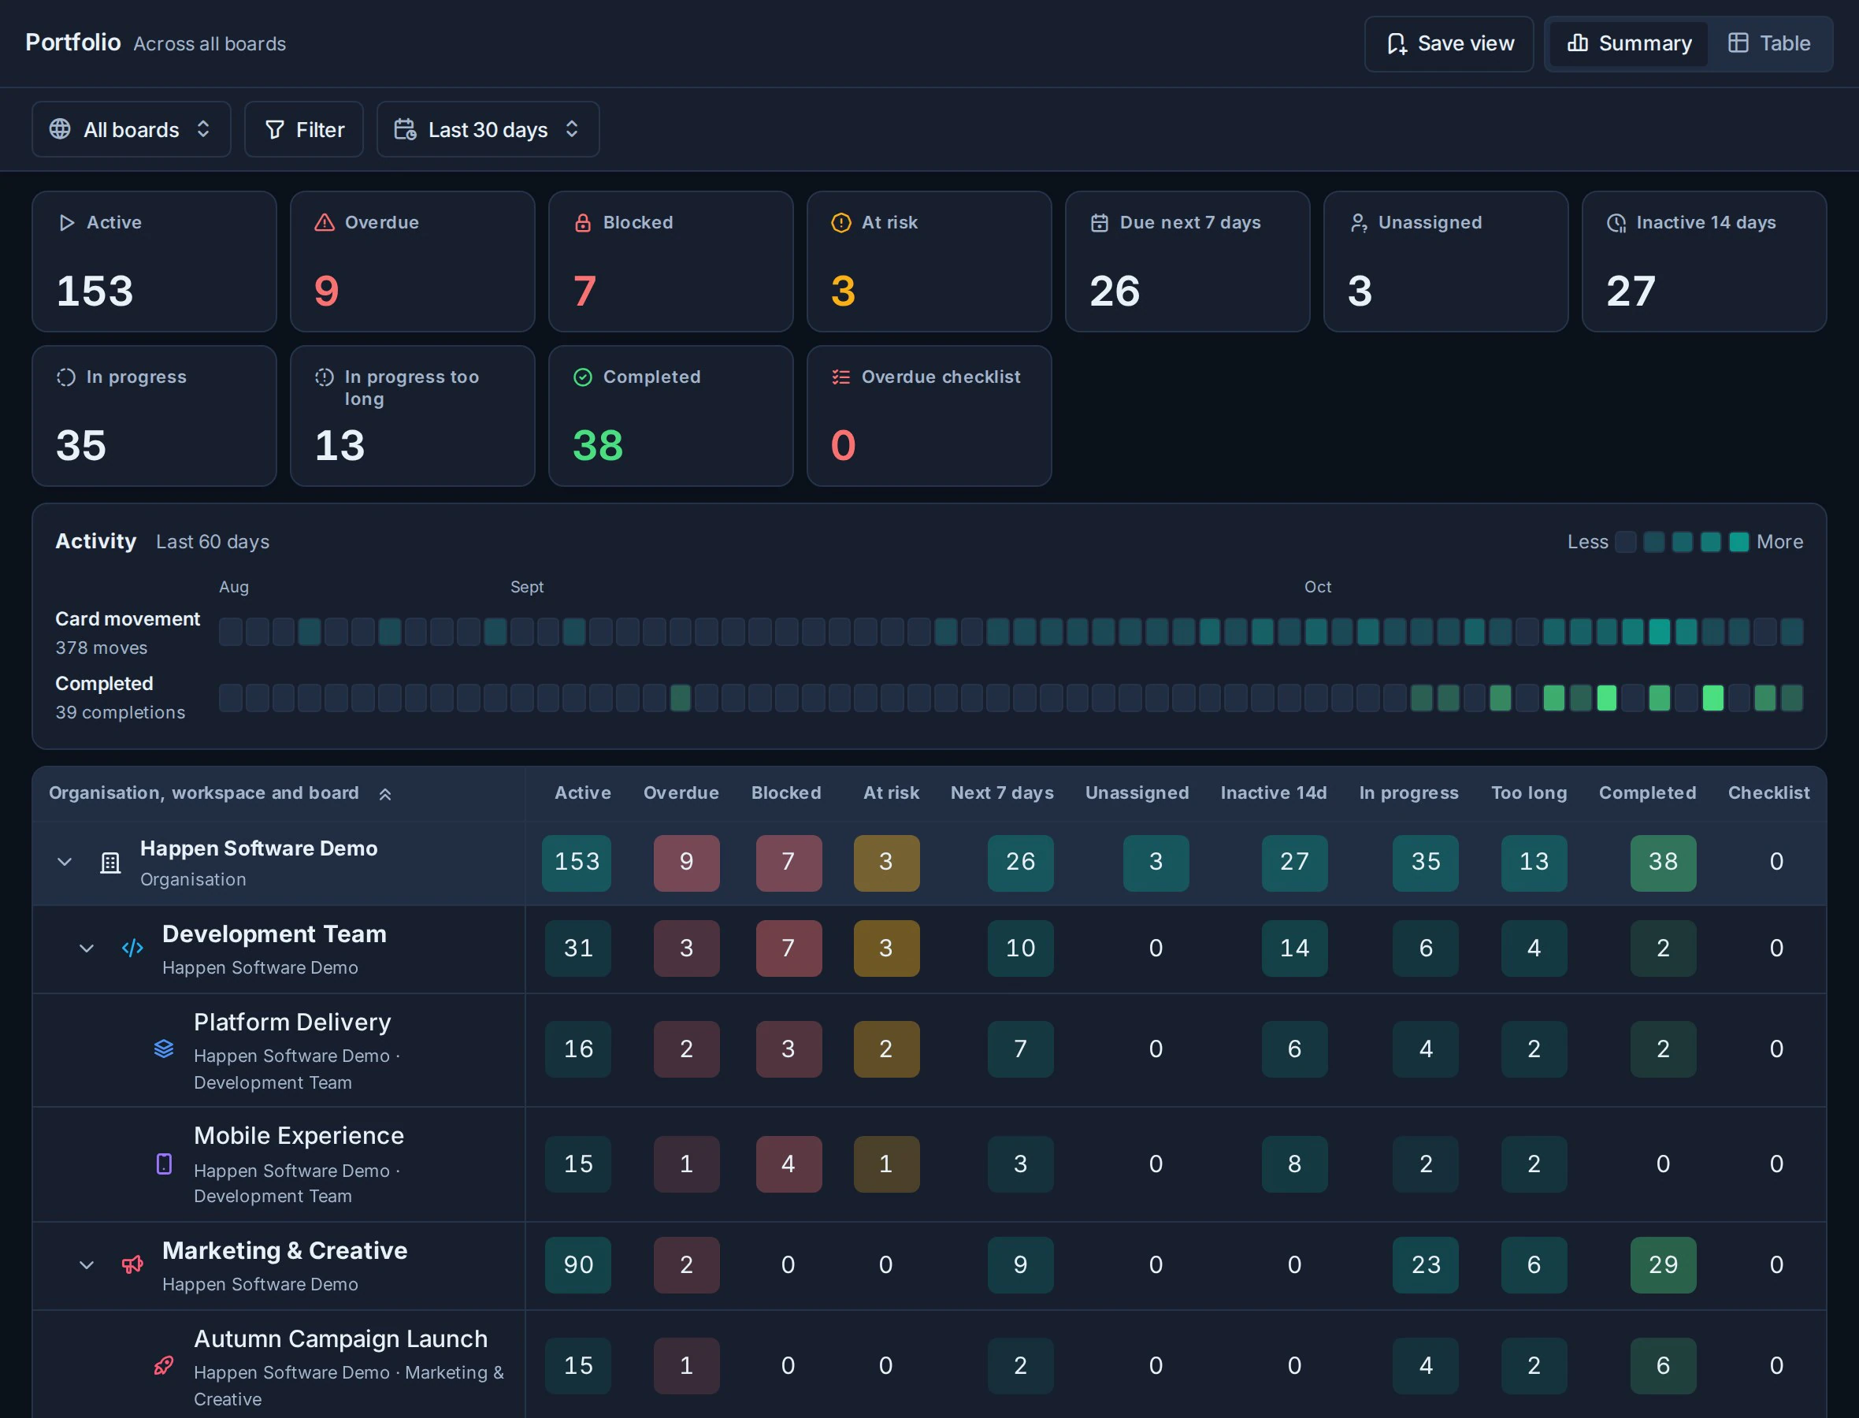
Task: Click Blocked count 7 for Development Team
Action: 788,948
